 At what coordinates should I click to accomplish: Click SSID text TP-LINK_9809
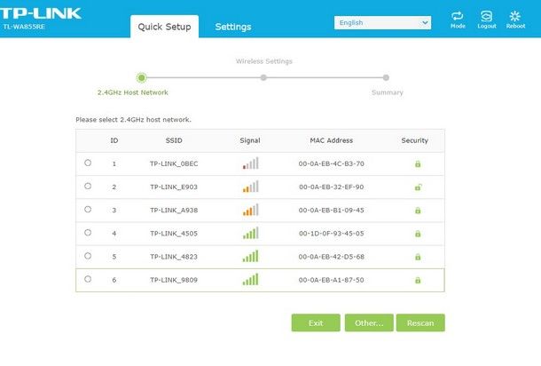(x=174, y=280)
